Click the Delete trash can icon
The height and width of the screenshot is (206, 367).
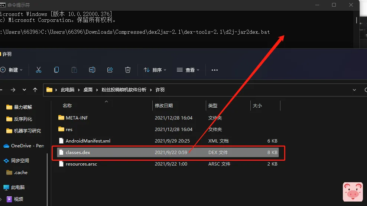point(127,70)
